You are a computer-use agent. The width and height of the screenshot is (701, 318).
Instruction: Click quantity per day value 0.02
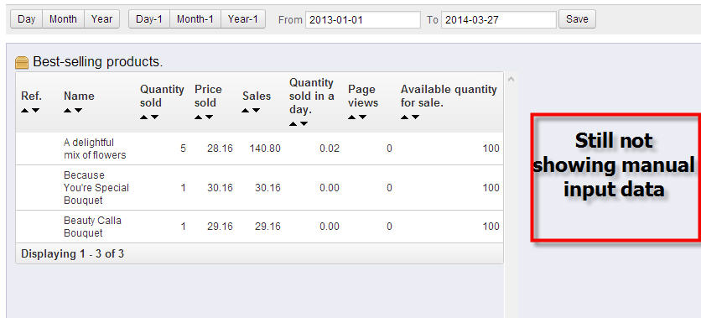click(330, 149)
